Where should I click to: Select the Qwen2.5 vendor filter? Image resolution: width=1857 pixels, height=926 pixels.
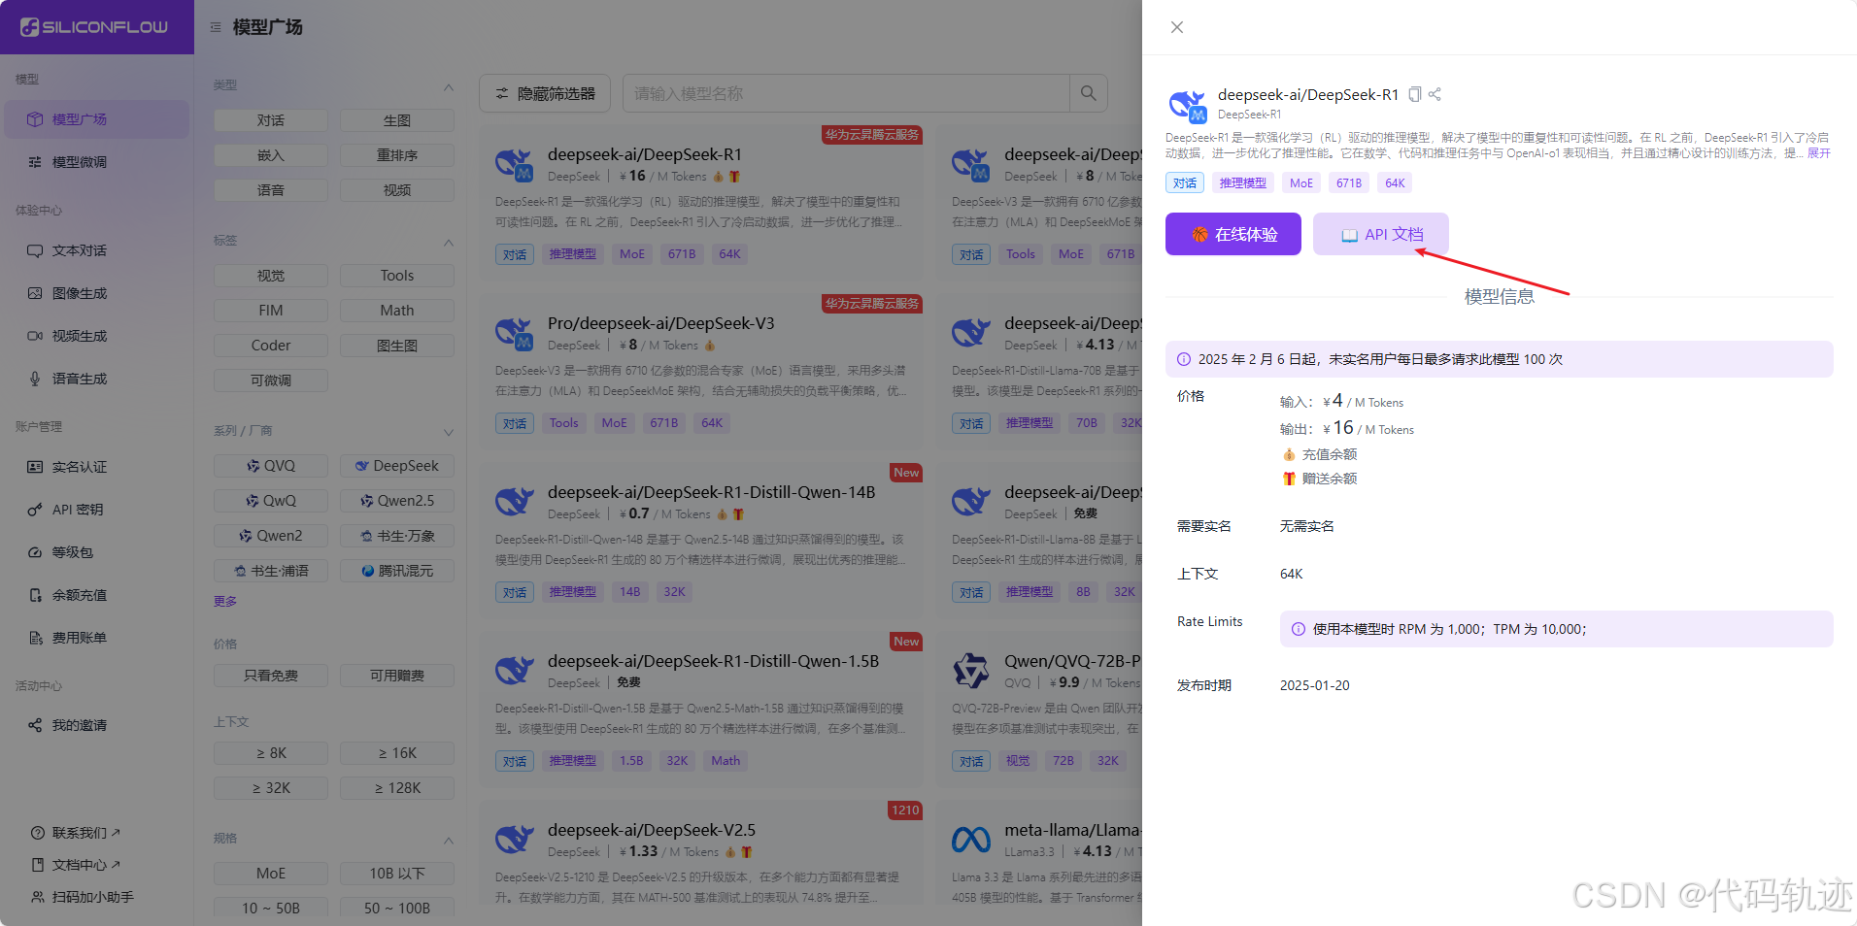397,501
